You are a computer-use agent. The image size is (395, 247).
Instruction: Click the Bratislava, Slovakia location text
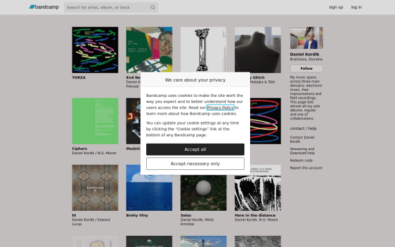[306, 59]
